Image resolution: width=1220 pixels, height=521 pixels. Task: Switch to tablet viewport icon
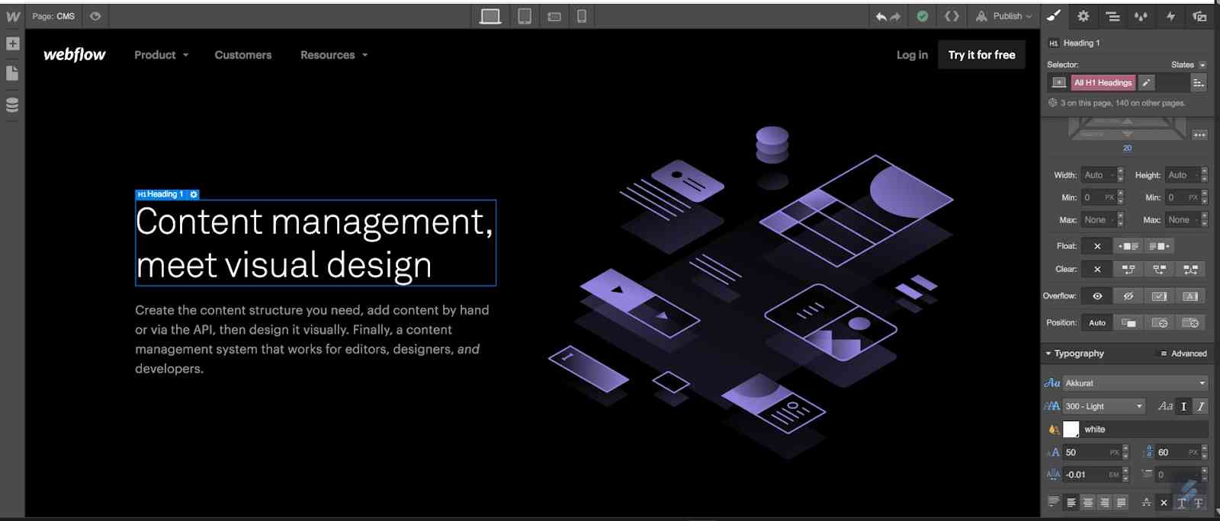(525, 16)
